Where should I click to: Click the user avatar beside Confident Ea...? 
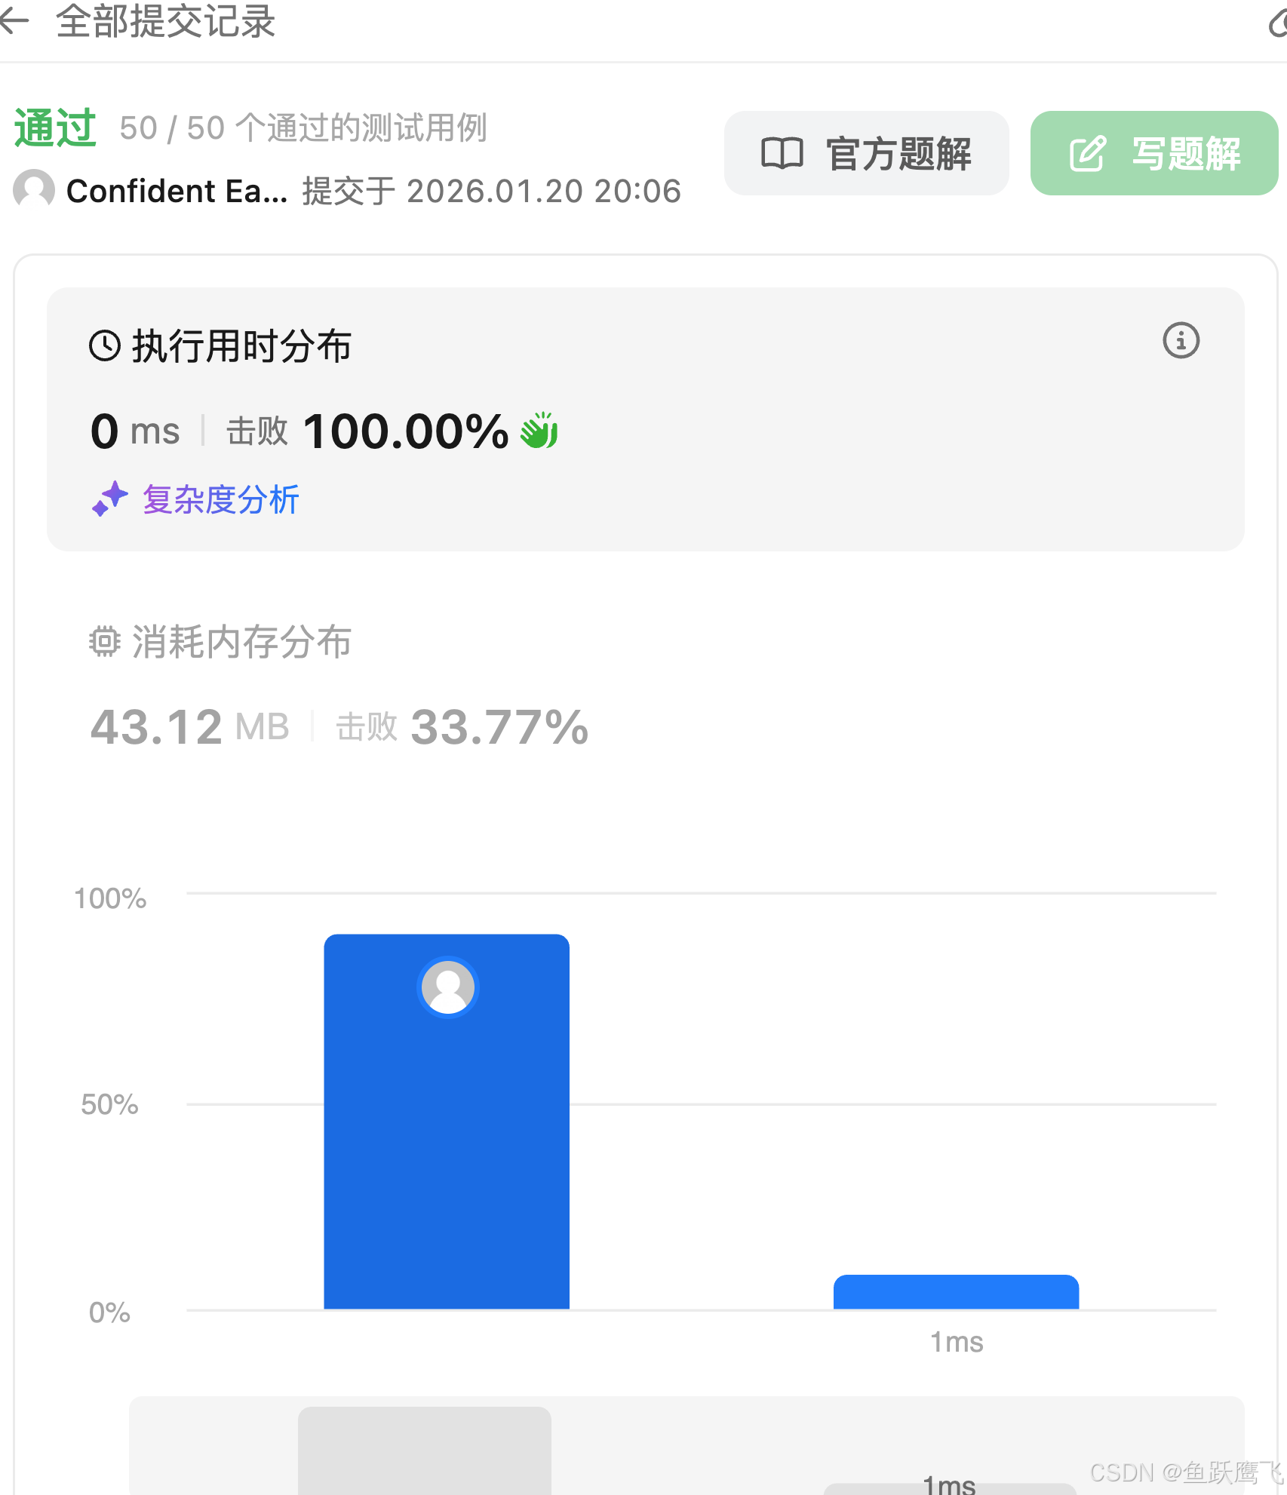pos(34,189)
